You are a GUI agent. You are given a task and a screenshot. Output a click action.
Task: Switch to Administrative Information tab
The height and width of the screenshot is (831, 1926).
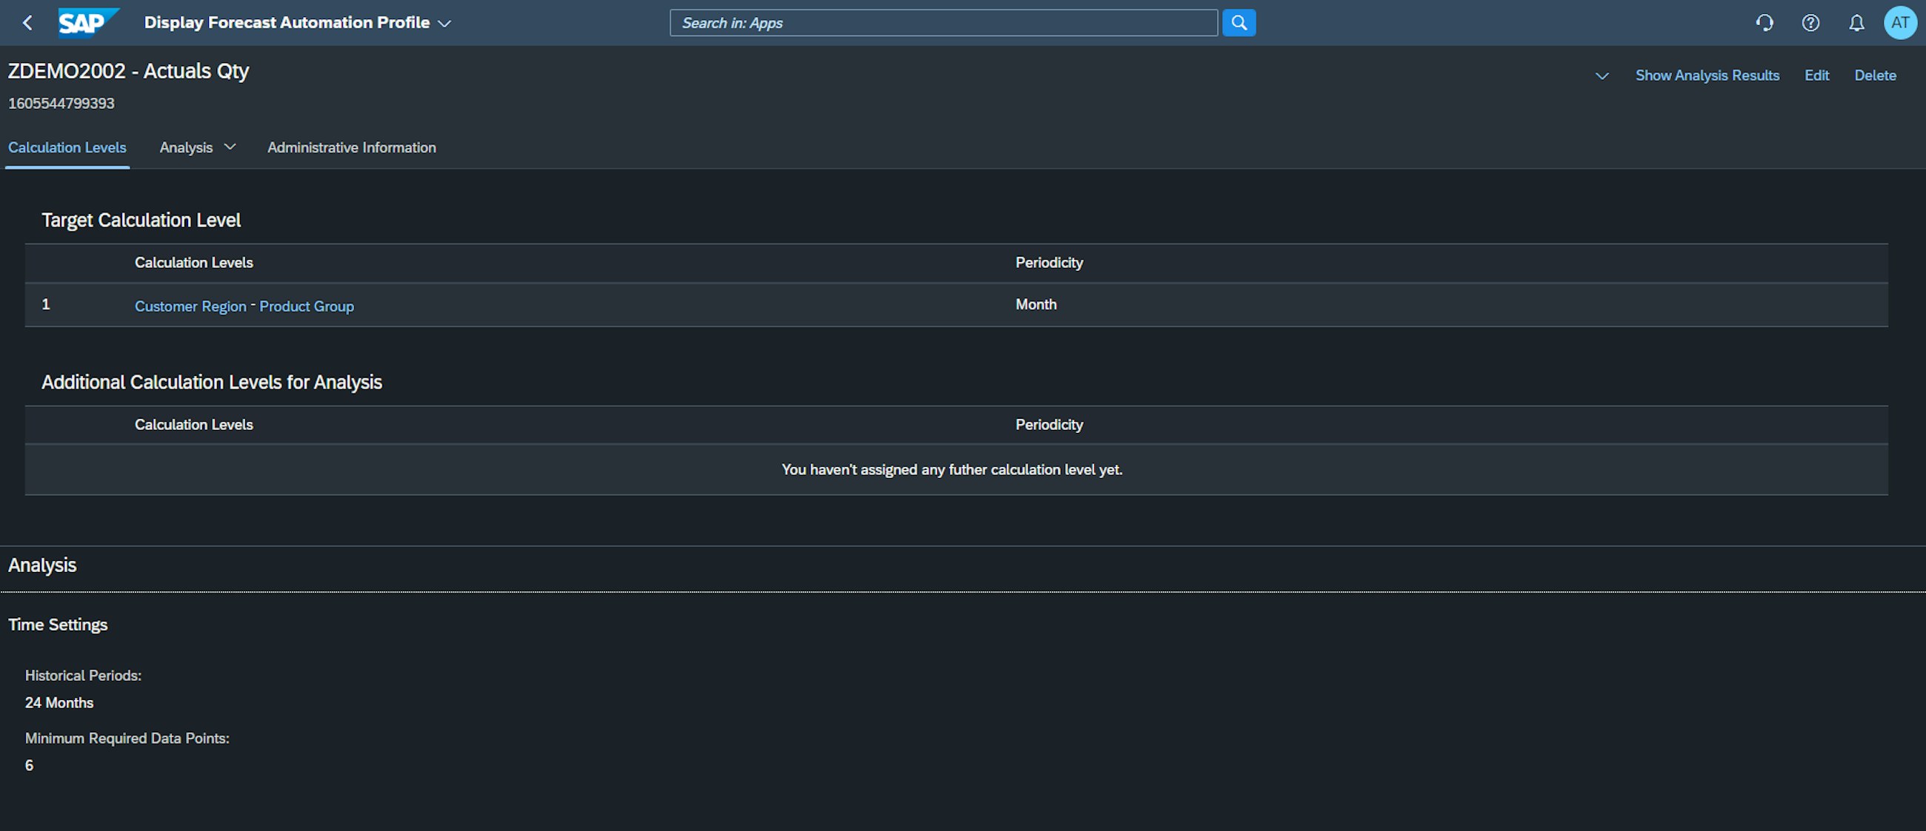coord(353,147)
